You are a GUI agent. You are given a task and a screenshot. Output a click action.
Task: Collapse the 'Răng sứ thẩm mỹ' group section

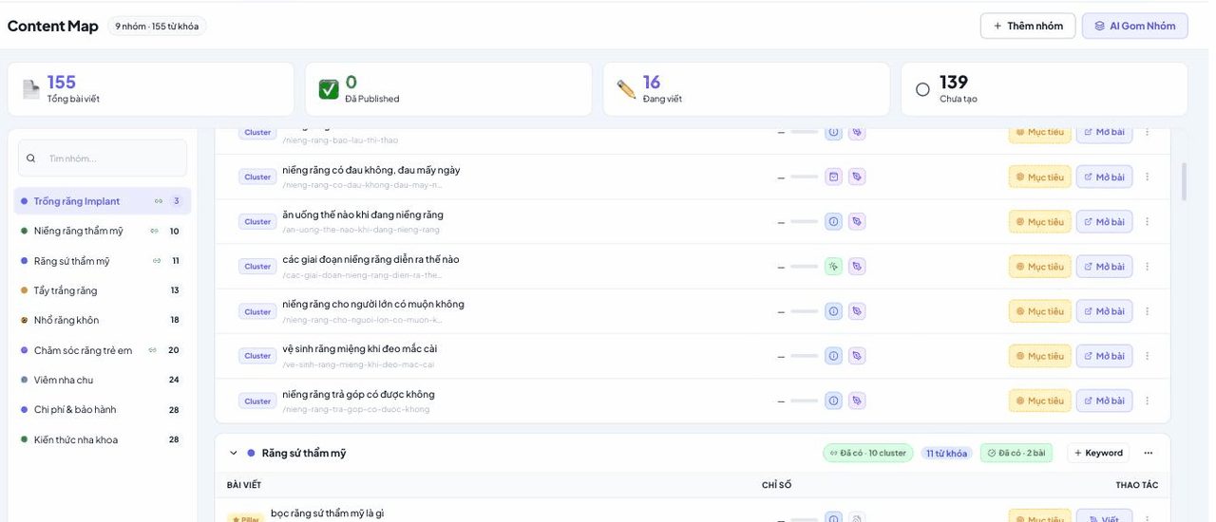coord(234,453)
